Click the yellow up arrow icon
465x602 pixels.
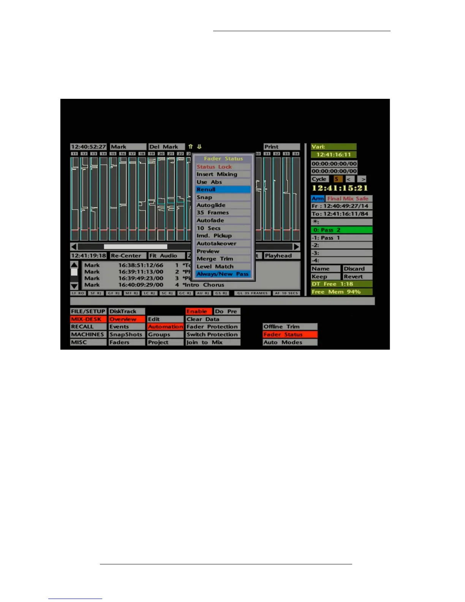[x=190, y=147]
